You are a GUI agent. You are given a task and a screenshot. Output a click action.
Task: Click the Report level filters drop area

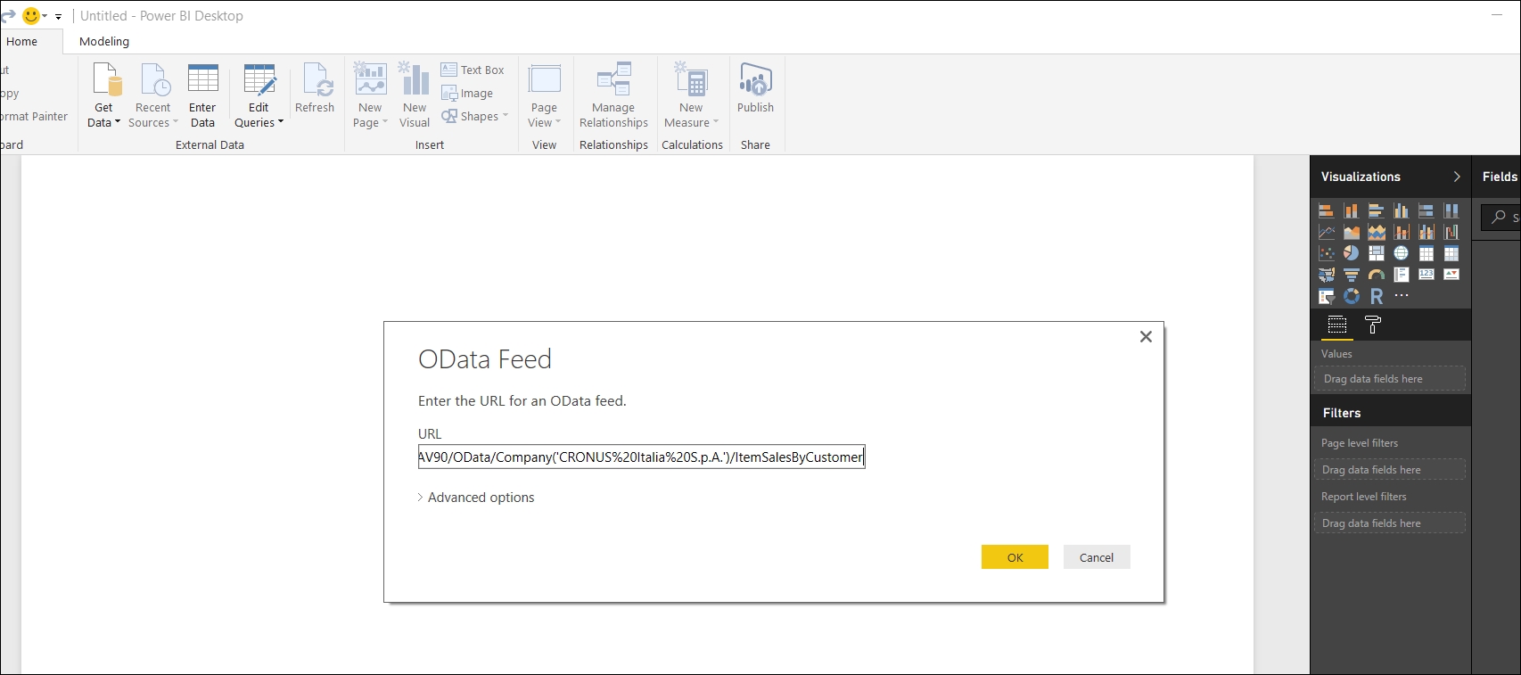tap(1389, 523)
